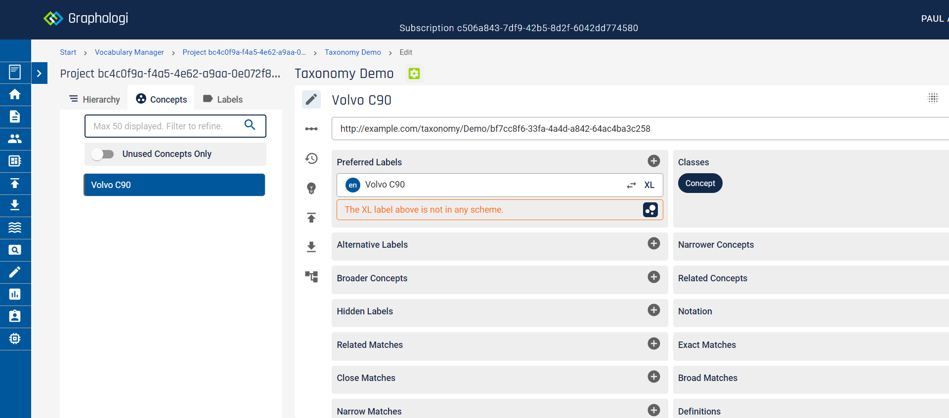Add a Narrow Match with plus
The image size is (949, 418).
coord(654,410)
